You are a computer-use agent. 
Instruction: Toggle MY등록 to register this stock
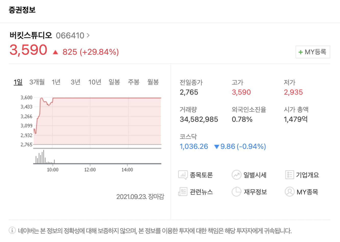point(313,52)
